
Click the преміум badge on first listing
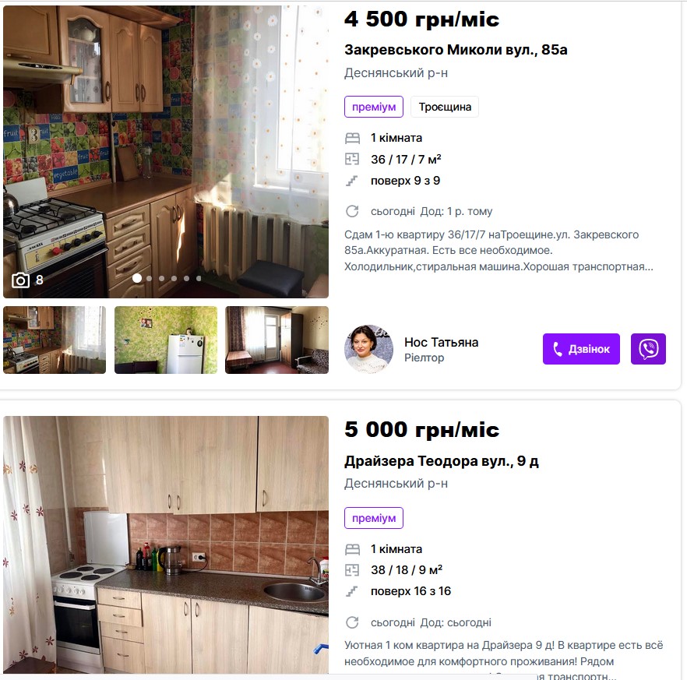click(374, 107)
